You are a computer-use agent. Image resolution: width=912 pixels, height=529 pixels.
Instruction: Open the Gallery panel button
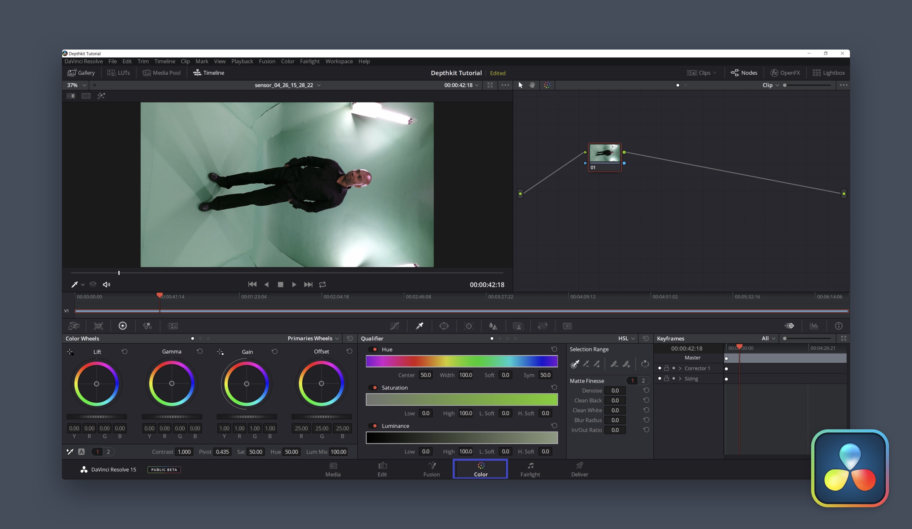pos(81,73)
